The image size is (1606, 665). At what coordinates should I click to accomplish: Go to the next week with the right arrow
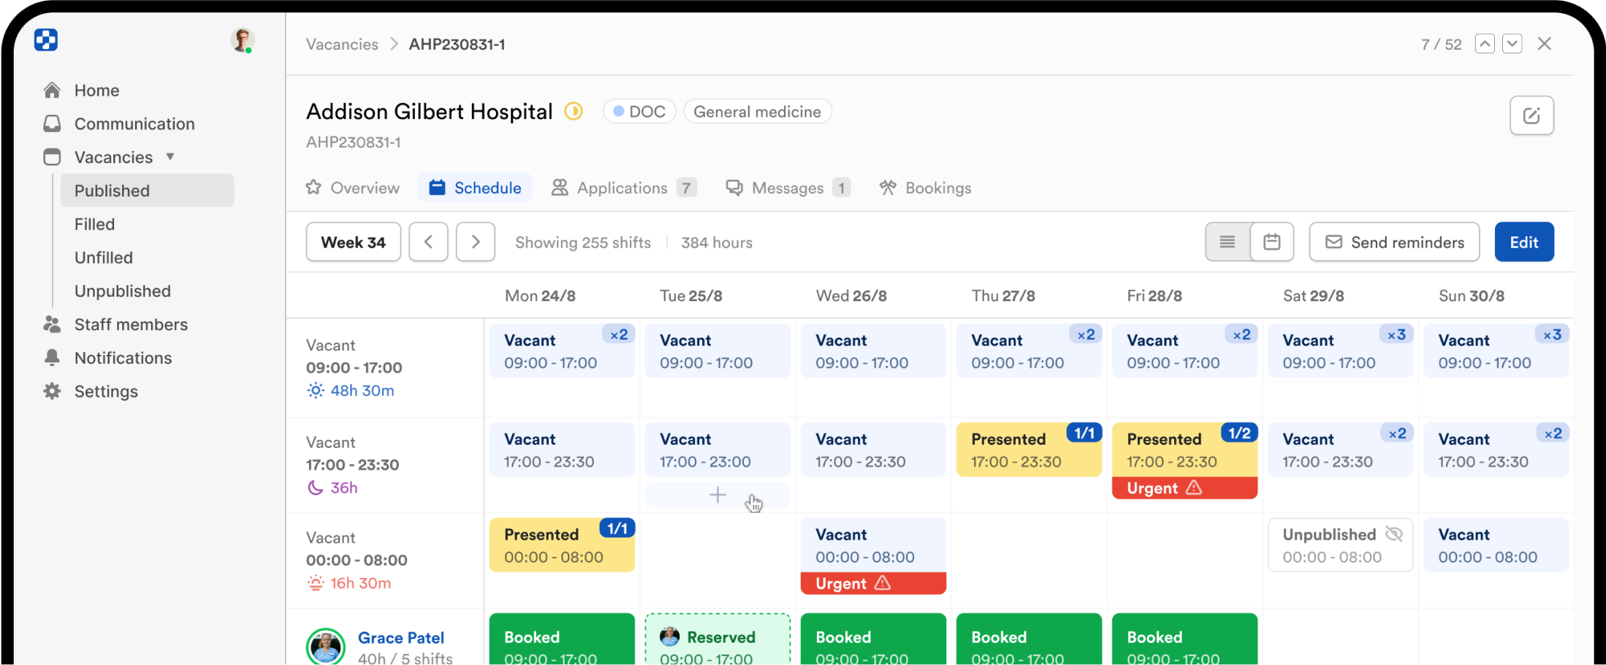click(476, 242)
